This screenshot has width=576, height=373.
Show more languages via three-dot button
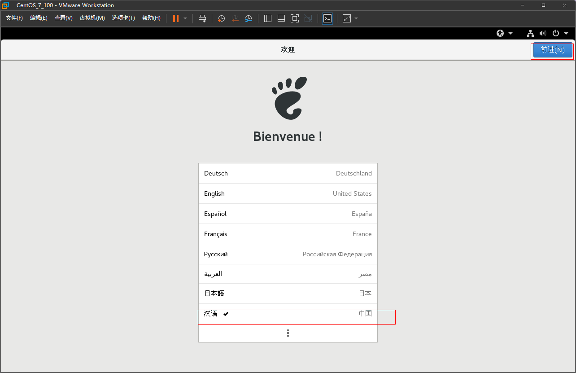(288, 333)
